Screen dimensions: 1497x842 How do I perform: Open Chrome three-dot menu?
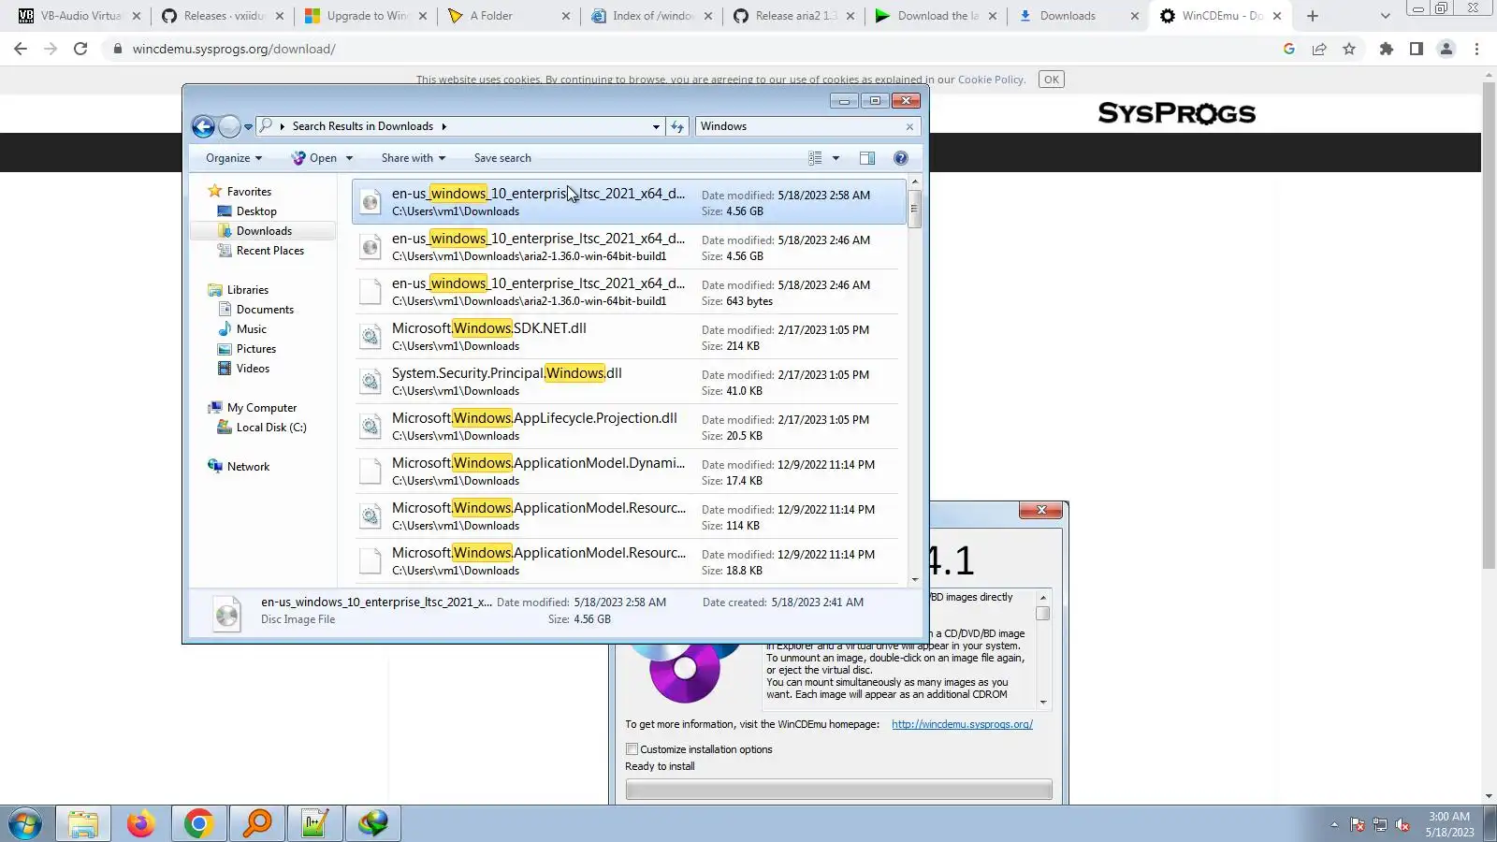click(x=1476, y=49)
